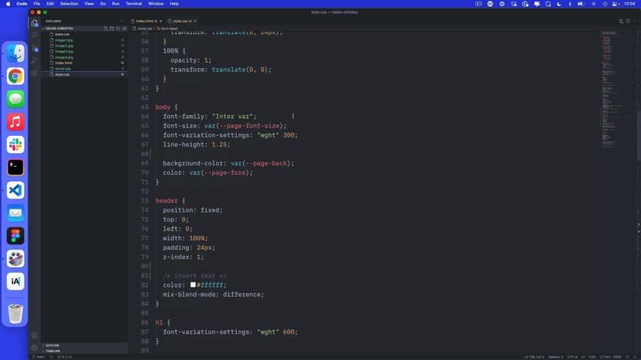The image size is (641, 360).
Task: Expand the Timeline section
Action: click(53, 351)
